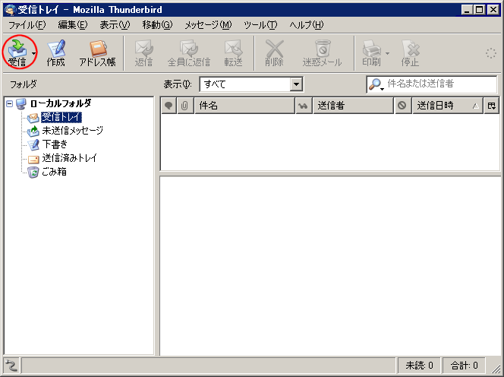504x377 pixels.
Task: Open the 下書き drafts folder
Action: pyautogui.click(x=55, y=144)
